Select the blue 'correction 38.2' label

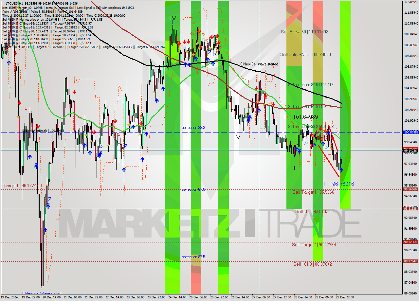click(x=193, y=128)
